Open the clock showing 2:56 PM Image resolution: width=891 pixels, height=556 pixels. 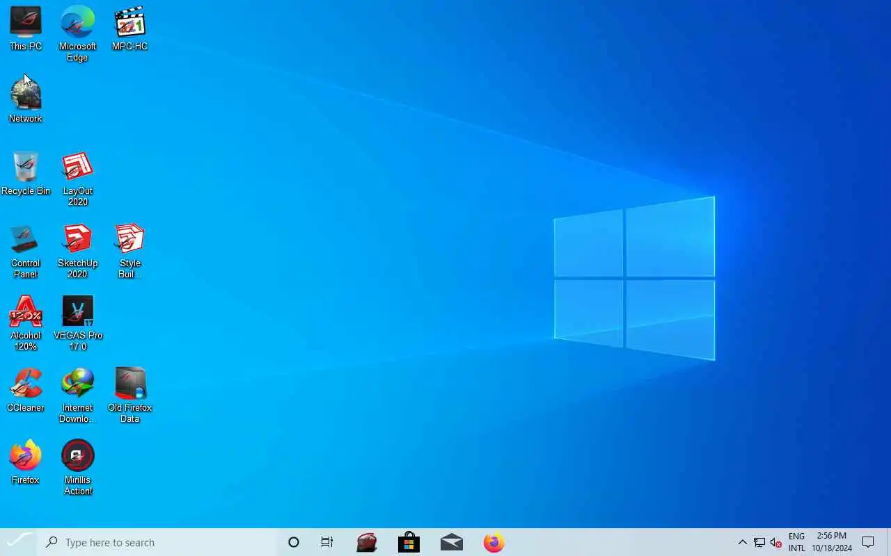pos(832,542)
